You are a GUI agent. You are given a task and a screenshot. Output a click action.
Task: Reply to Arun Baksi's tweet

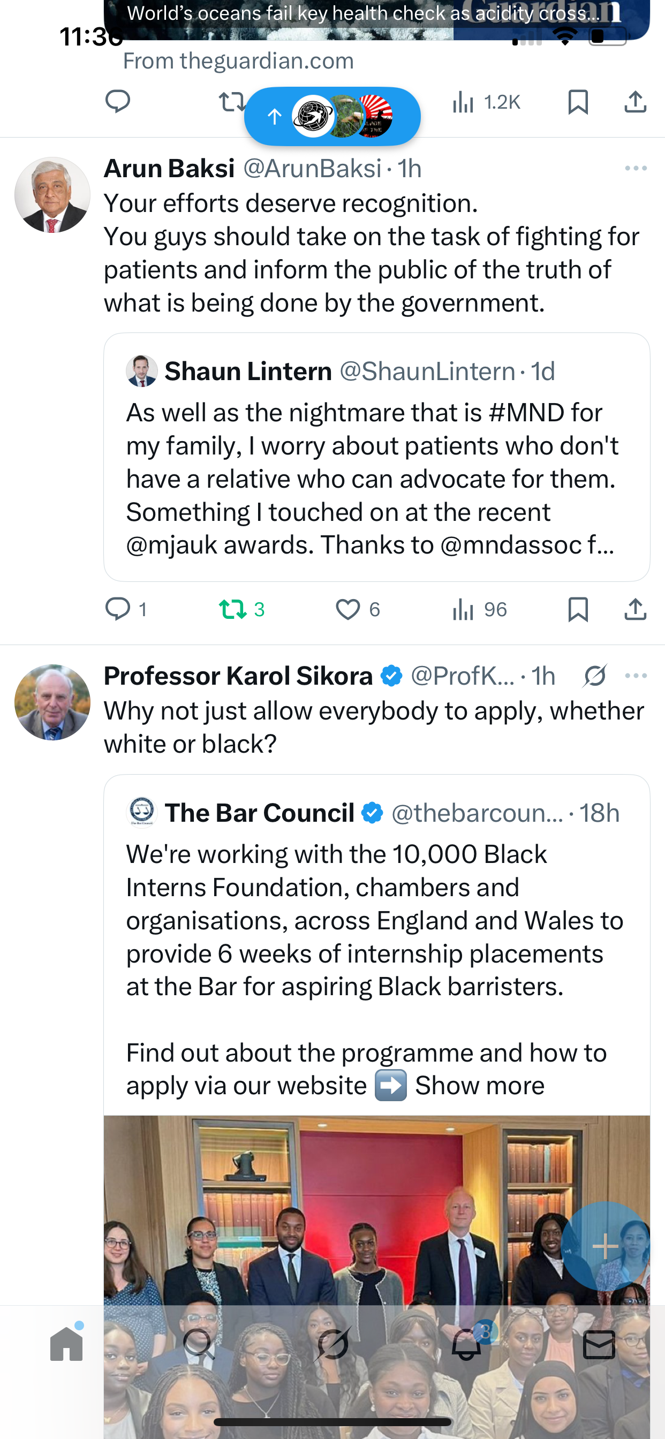[118, 609]
